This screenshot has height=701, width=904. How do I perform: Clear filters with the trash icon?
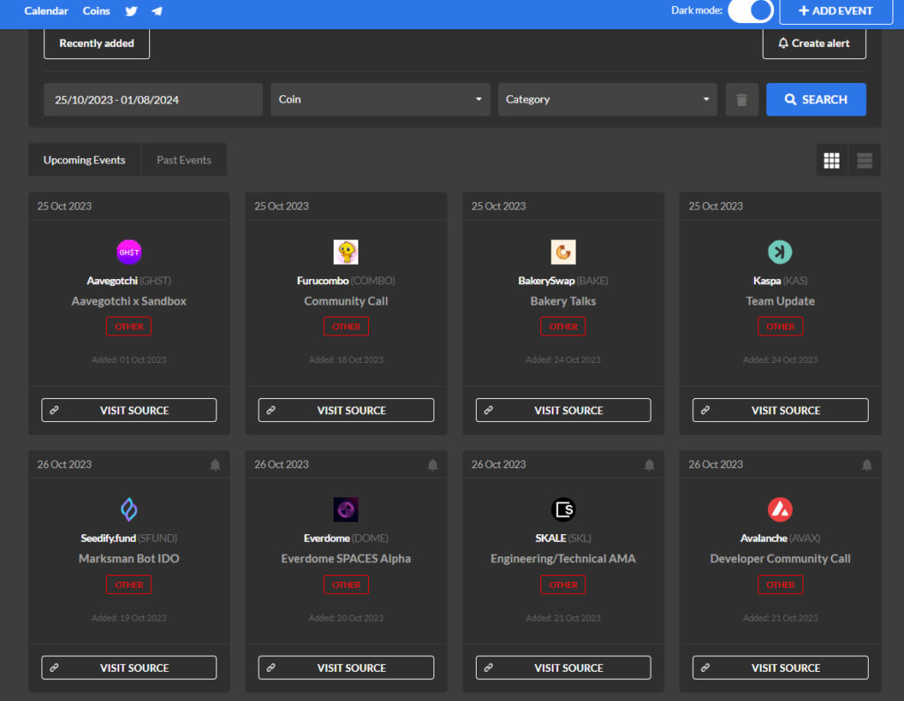[742, 100]
